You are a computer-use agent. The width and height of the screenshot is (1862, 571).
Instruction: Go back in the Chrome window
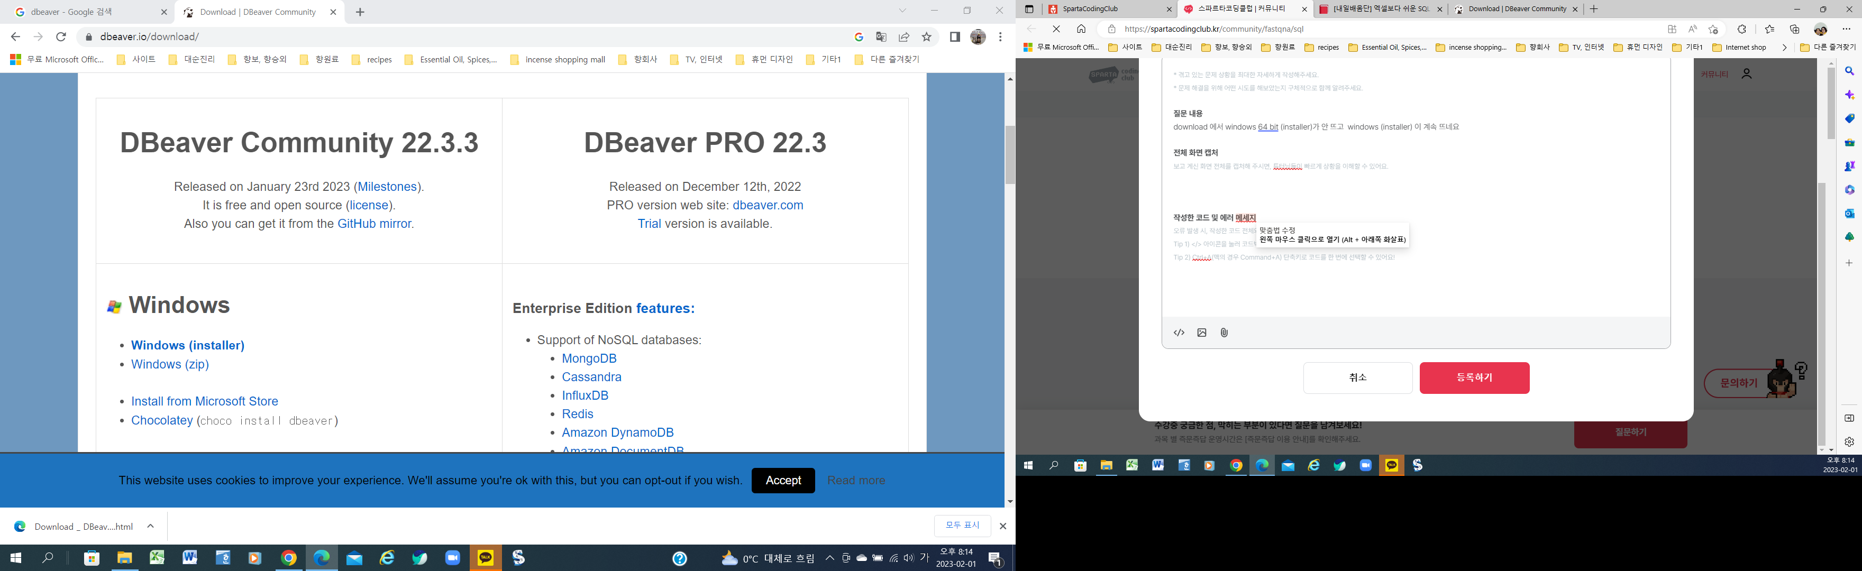(15, 37)
